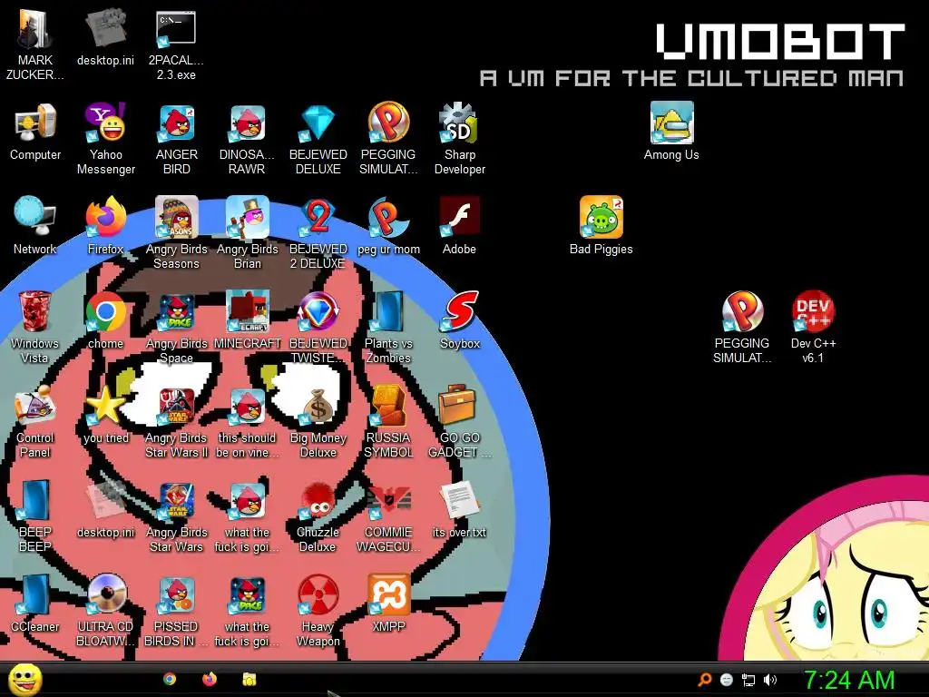
Task: Launch Plants vs Zombies shortcut
Action: tap(388, 311)
